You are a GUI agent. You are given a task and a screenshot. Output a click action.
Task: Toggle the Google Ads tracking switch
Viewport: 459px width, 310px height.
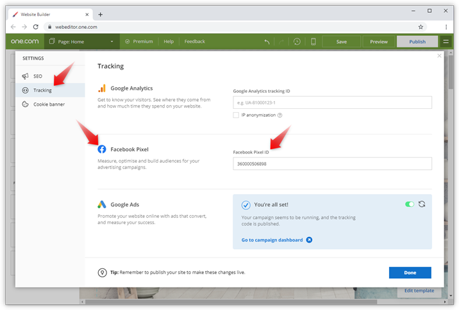[409, 204]
